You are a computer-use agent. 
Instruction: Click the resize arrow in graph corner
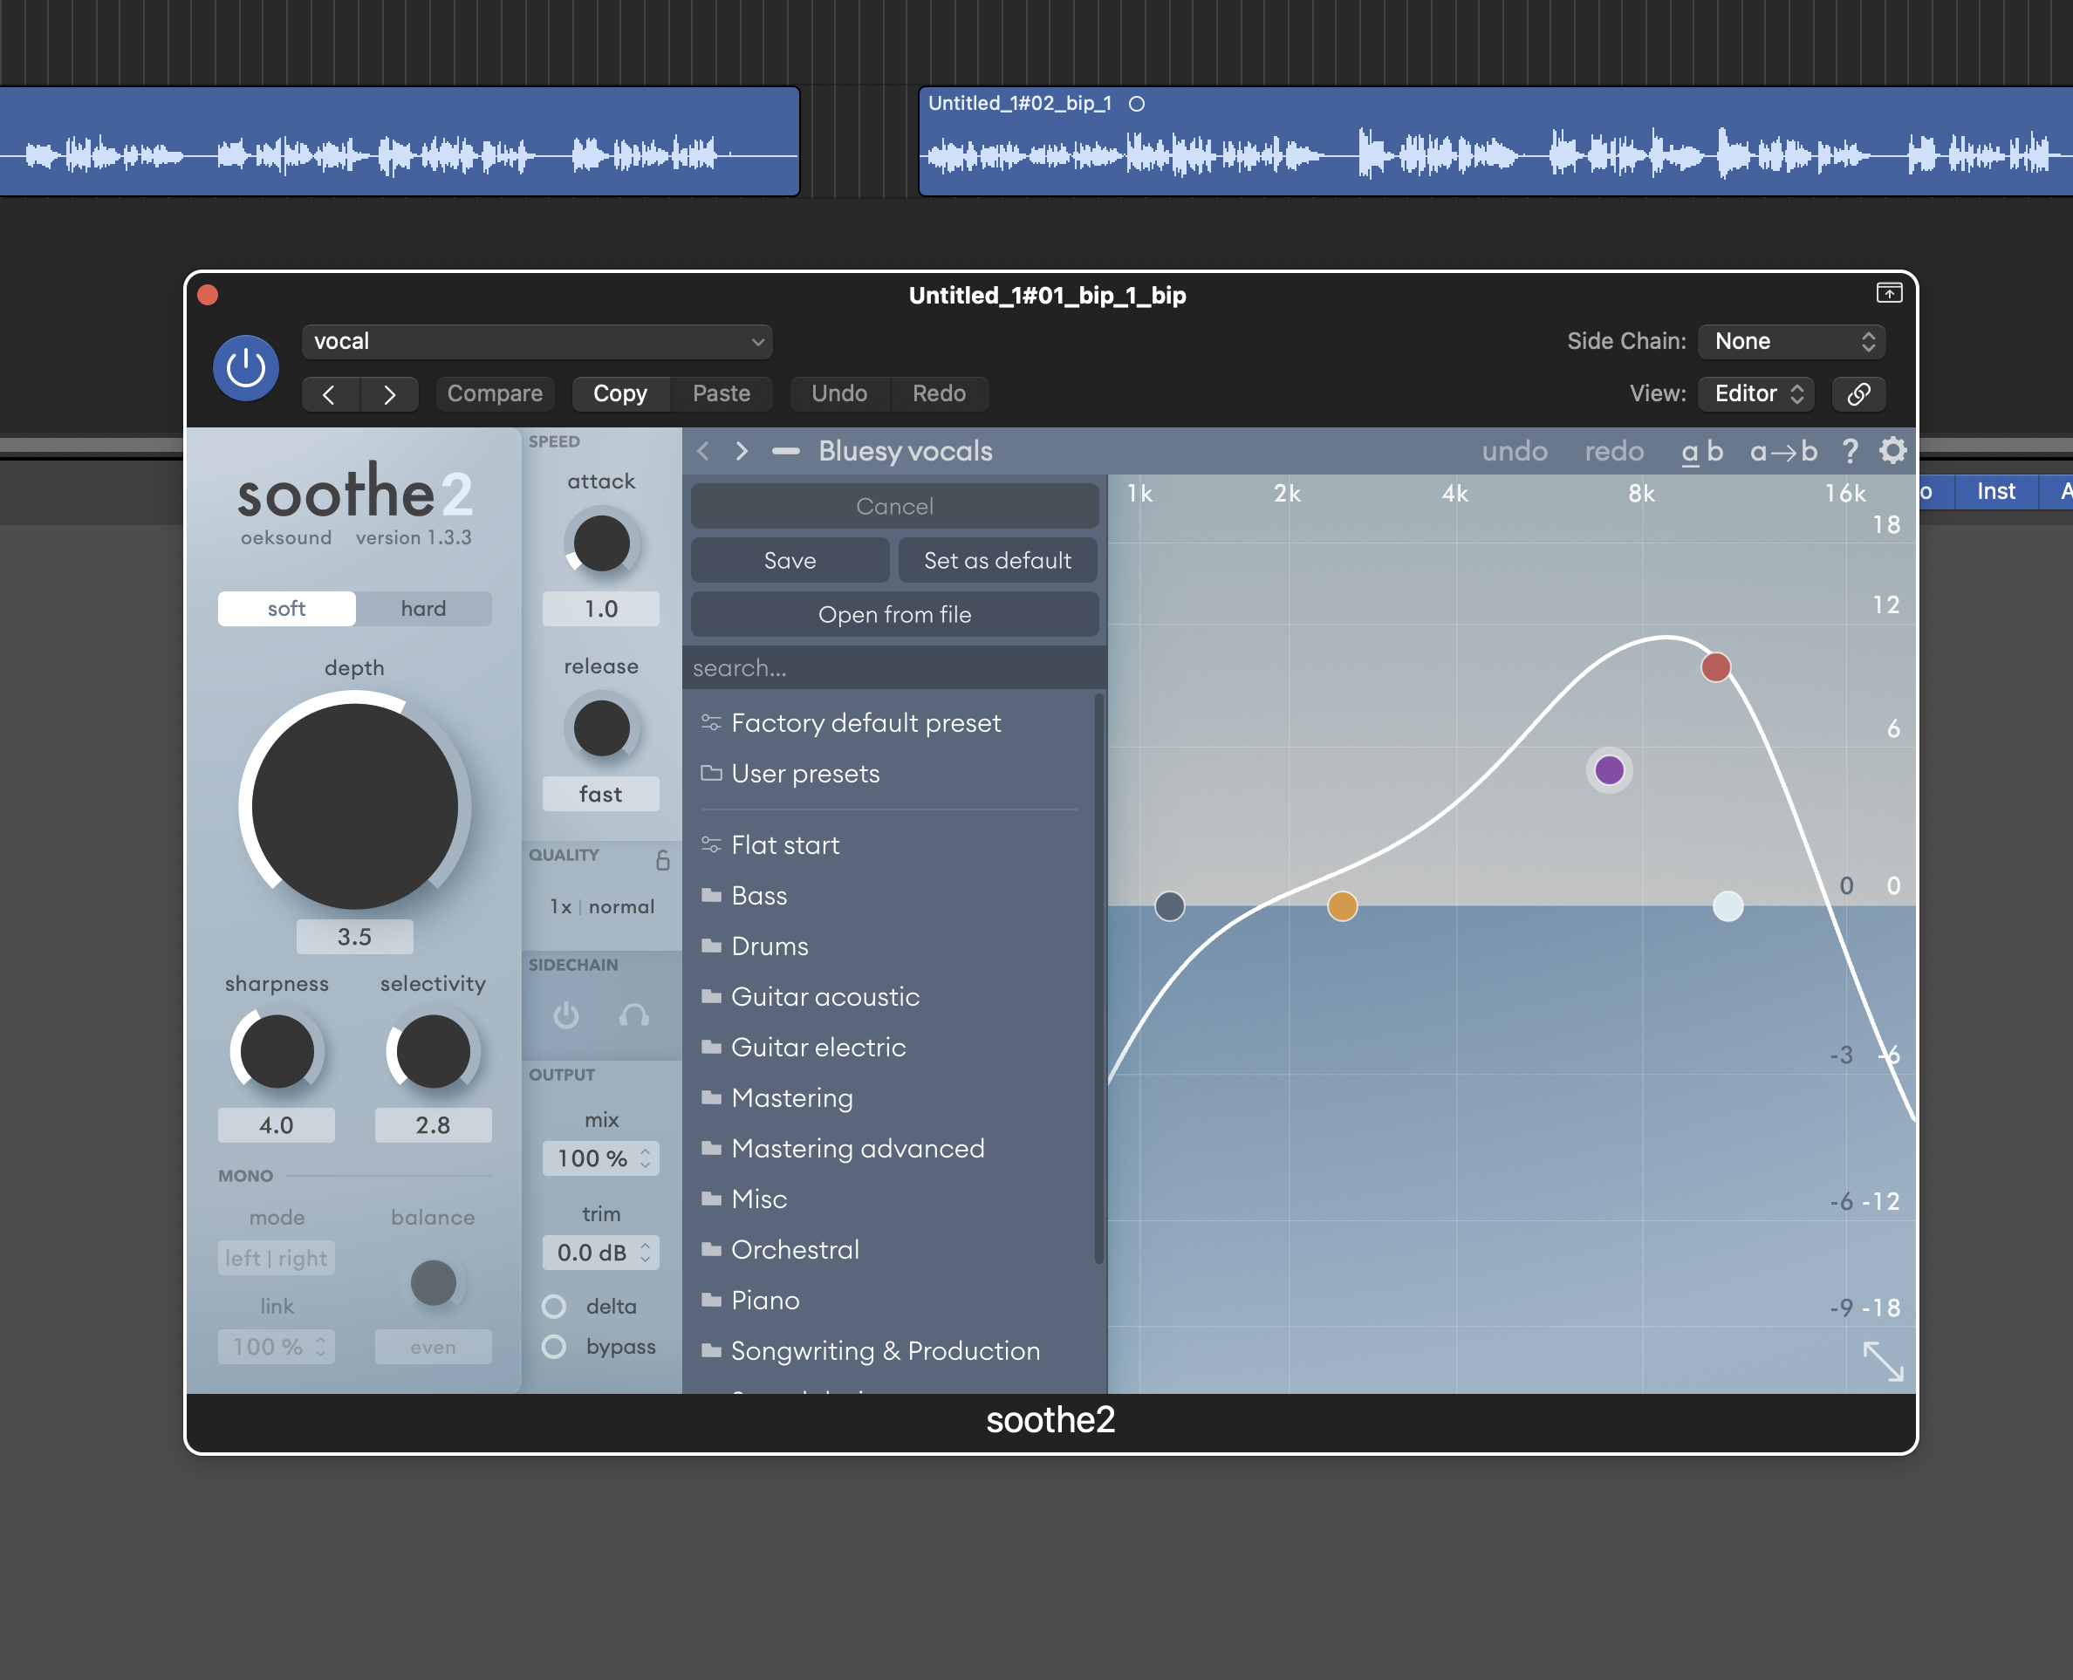click(x=1882, y=1361)
